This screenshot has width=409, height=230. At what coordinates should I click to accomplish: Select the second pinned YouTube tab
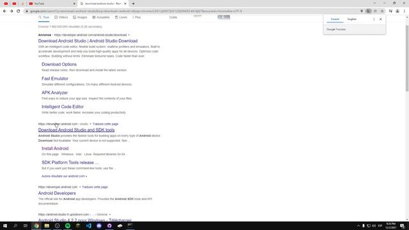pyautogui.click(x=14, y=4)
